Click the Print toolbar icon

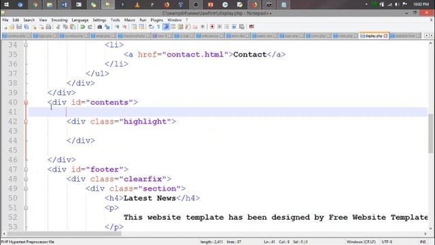click(48, 27)
